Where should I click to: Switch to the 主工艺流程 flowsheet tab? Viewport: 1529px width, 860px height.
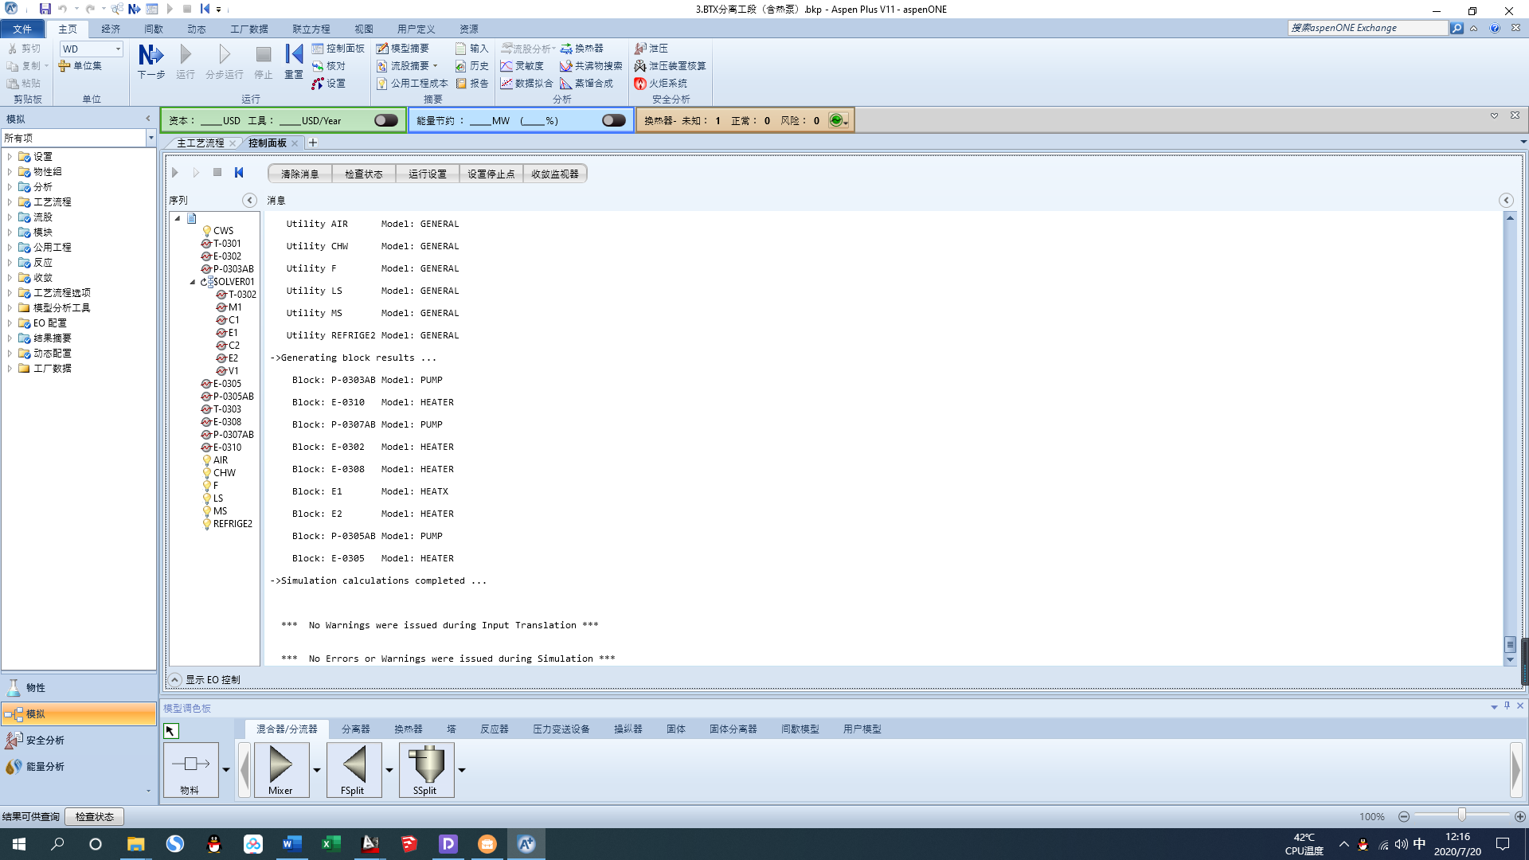point(200,143)
